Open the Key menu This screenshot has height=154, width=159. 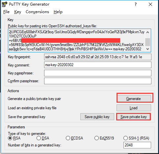[17, 12]
